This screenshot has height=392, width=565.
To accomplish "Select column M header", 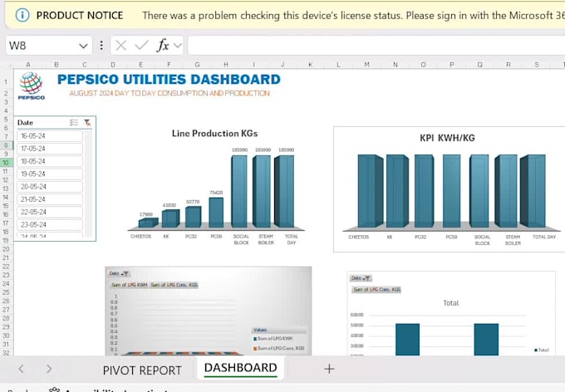I will pos(366,65).
